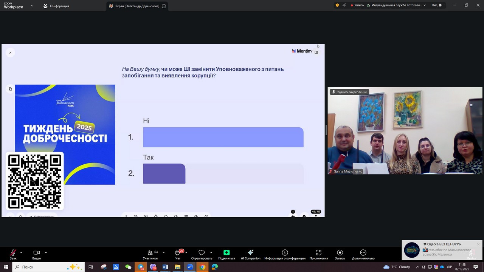Expand participants options arrow beside Участники
Viewport: 484px width, 272px height.
(163, 252)
